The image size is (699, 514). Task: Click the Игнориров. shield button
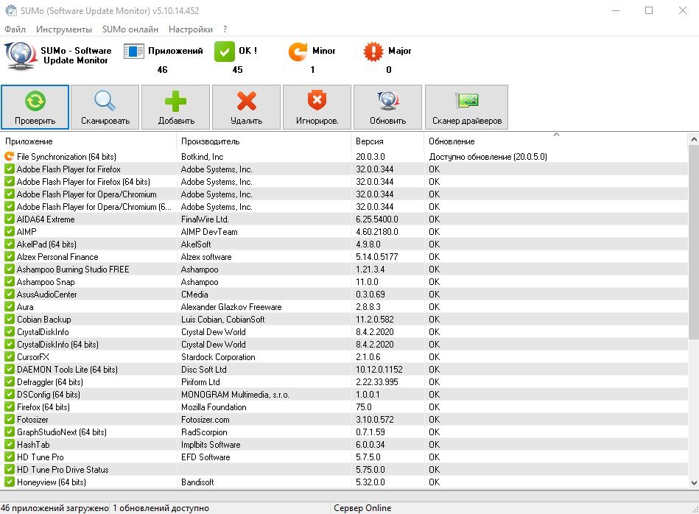coord(317,108)
